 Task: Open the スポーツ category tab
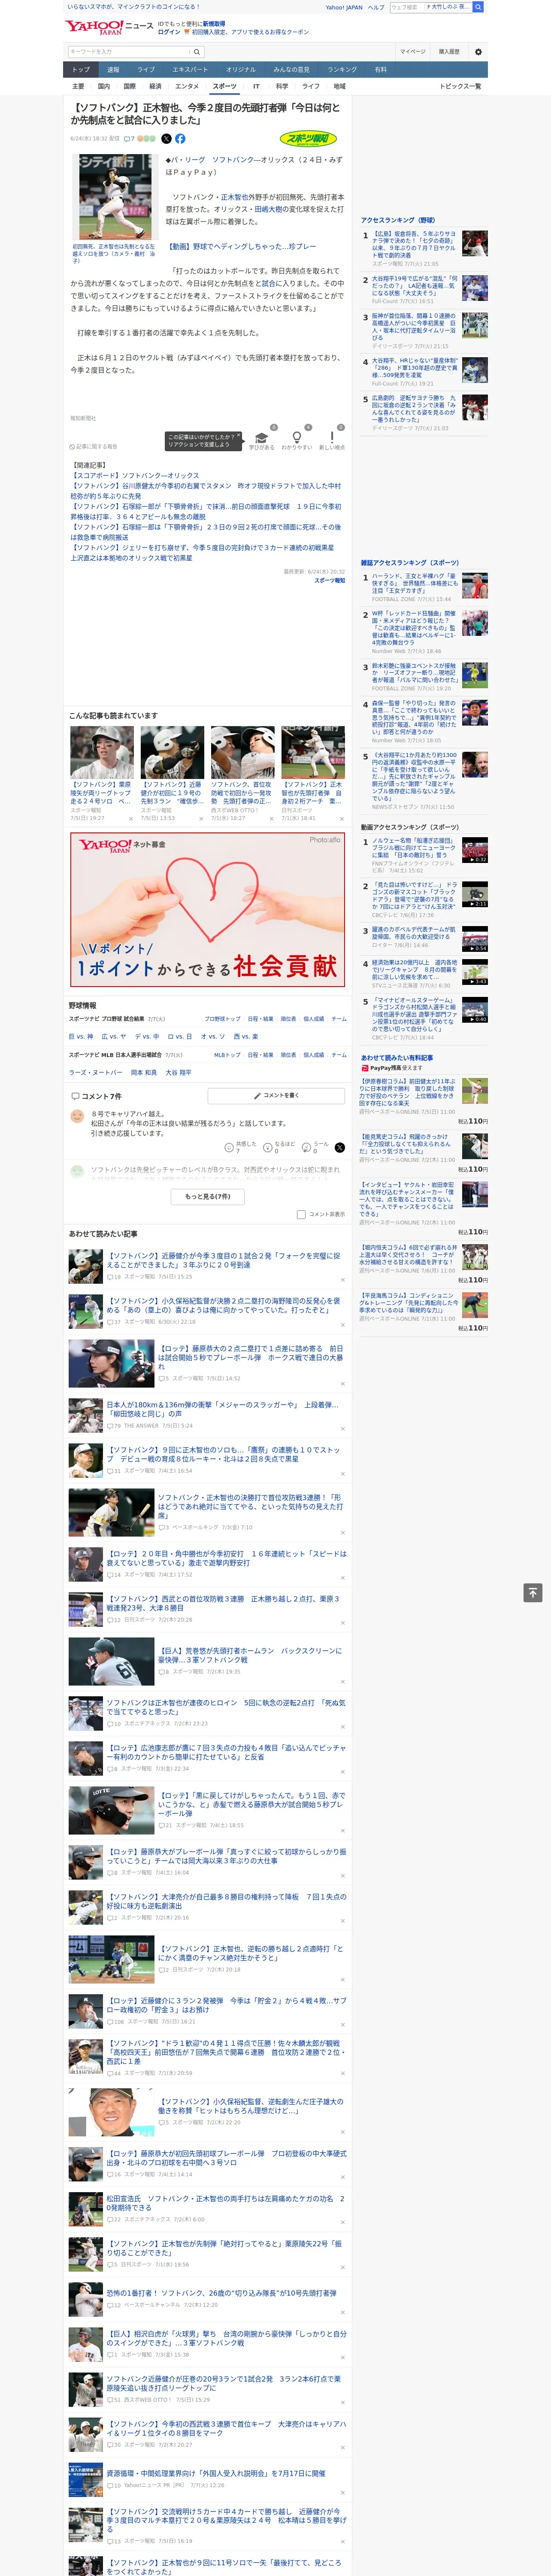(225, 86)
